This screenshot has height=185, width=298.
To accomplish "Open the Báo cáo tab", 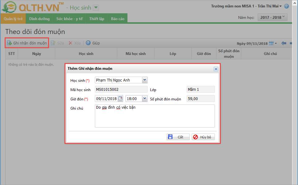I will click(x=118, y=19).
